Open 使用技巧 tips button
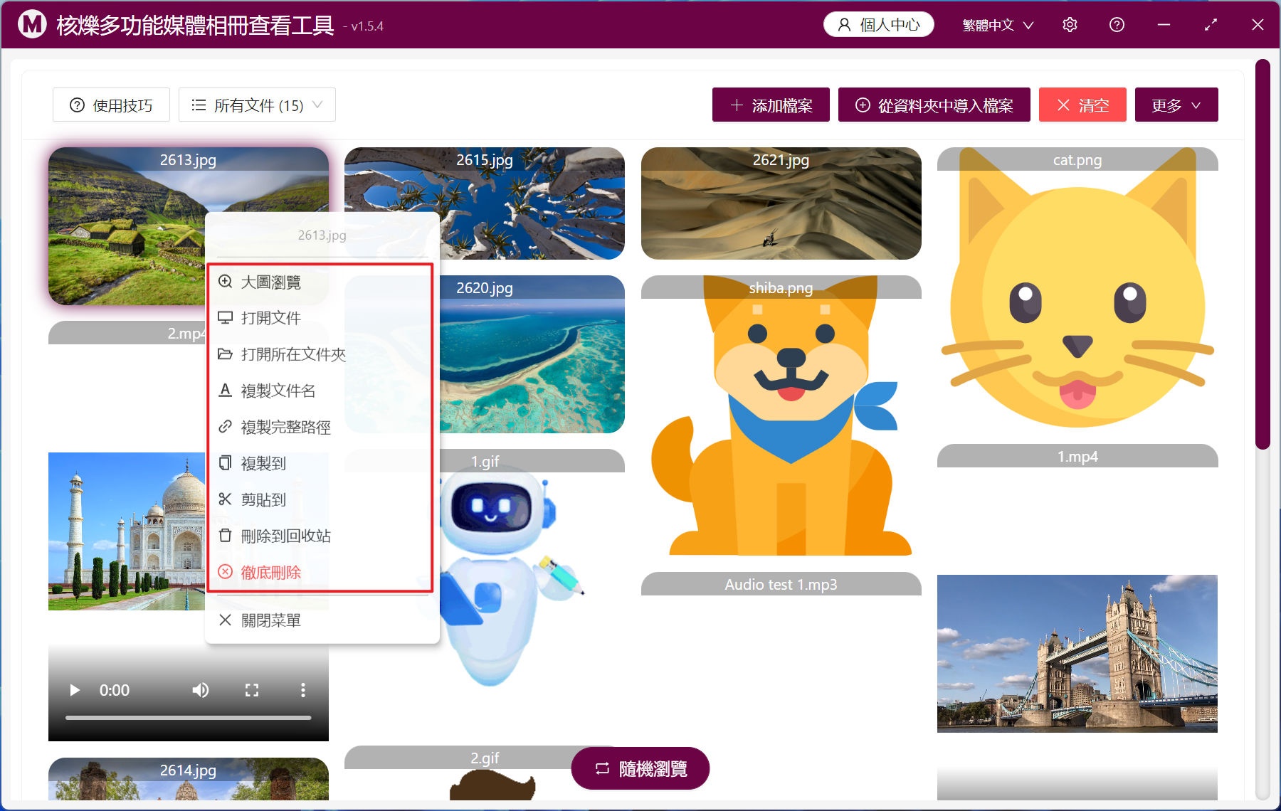1281x811 pixels. point(111,105)
